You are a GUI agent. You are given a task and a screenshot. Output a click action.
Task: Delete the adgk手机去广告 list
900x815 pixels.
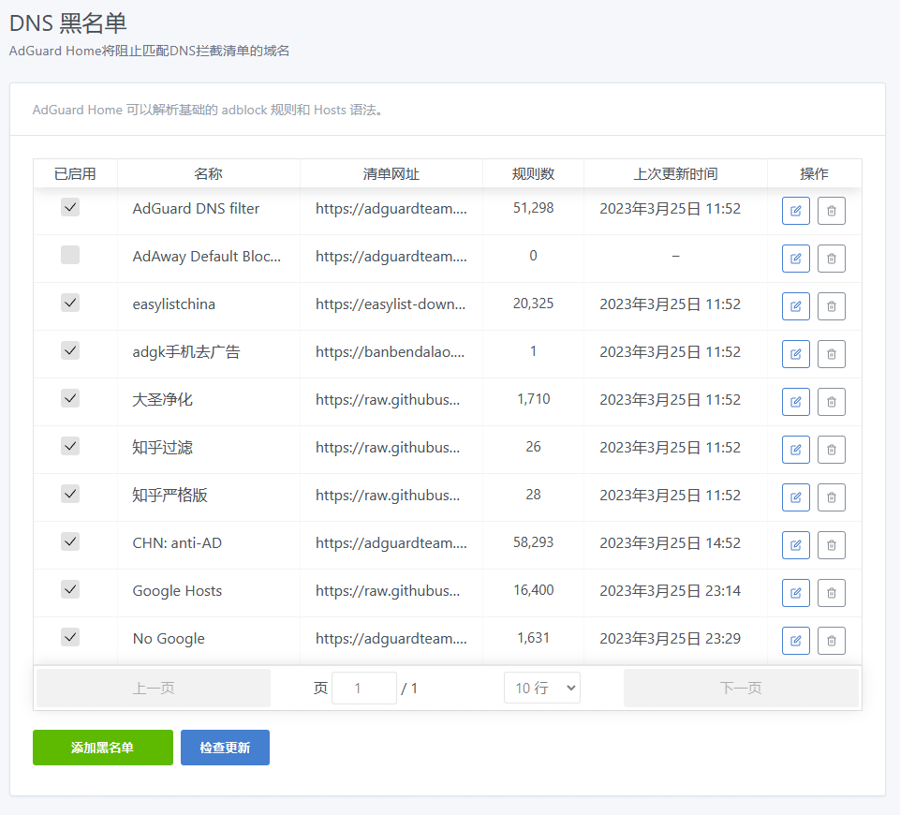click(x=831, y=354)
